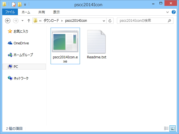Switch to details view layout
Image resolution: width=179 pixels, height=134 pixels.
coord(166,128)
